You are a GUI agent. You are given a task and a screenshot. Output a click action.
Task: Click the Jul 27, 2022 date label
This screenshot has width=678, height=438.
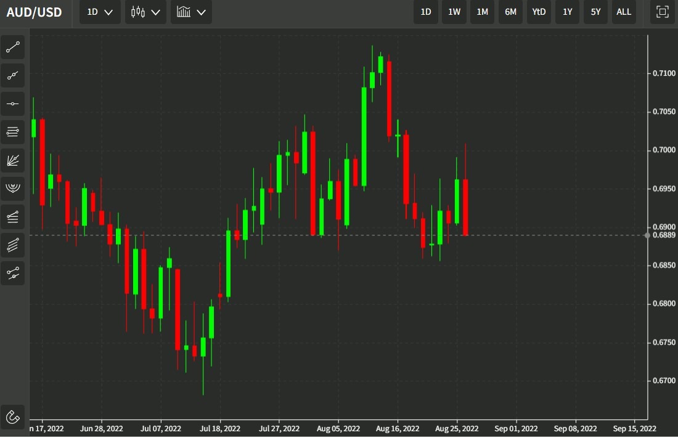[x=279, y=429]
